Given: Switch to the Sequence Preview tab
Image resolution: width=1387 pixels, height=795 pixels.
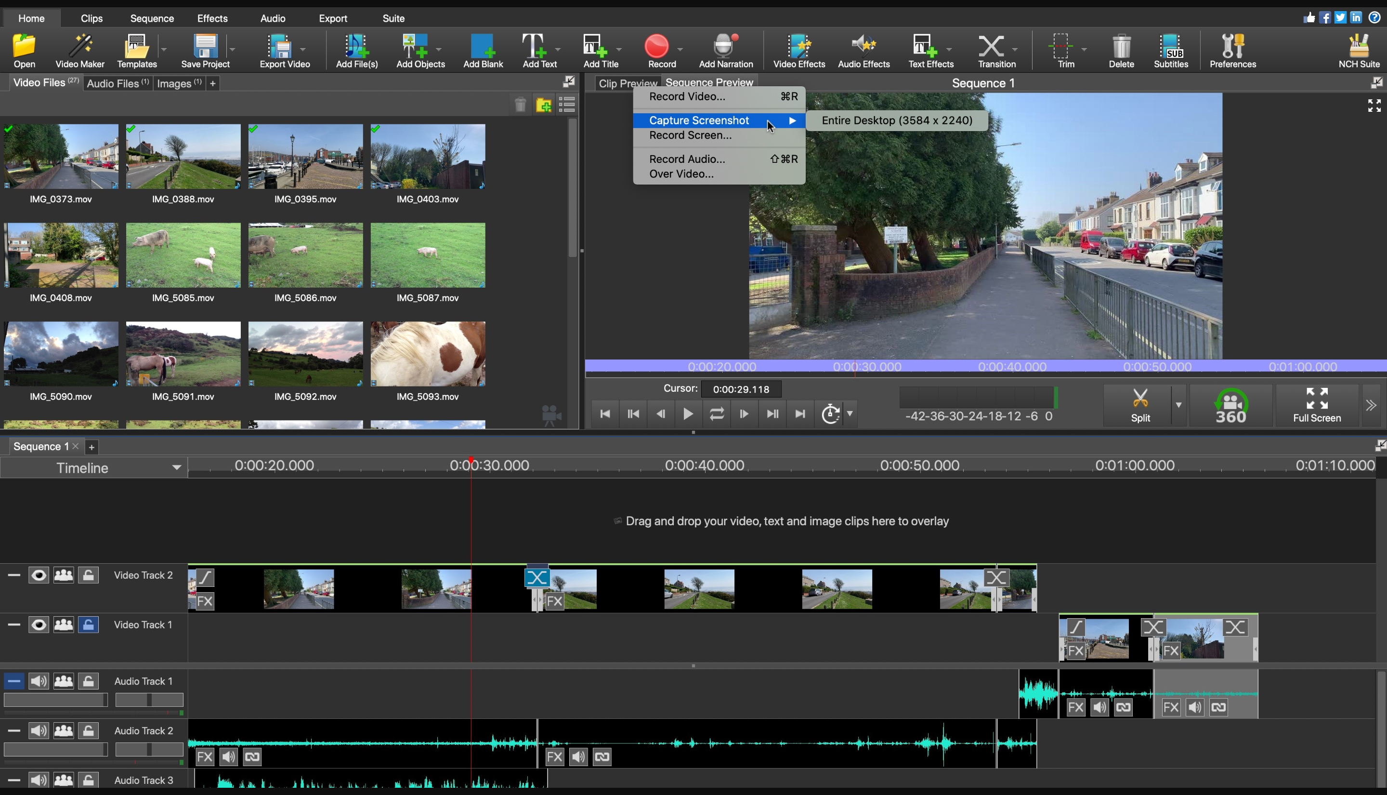Looking at the screenshot, I should [x=709, y=82].
